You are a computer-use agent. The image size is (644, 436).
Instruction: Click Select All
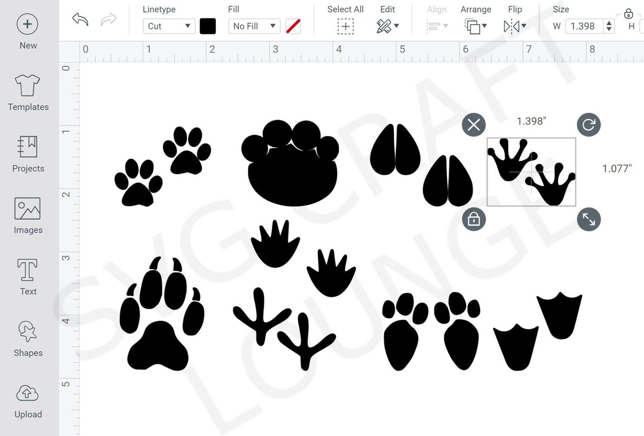coord(345,26)
